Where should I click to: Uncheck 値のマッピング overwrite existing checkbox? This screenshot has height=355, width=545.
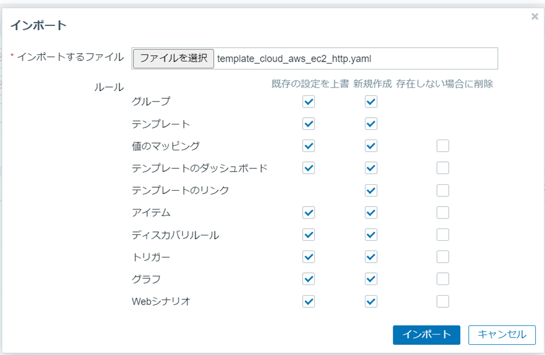click(x=309, y=146)
